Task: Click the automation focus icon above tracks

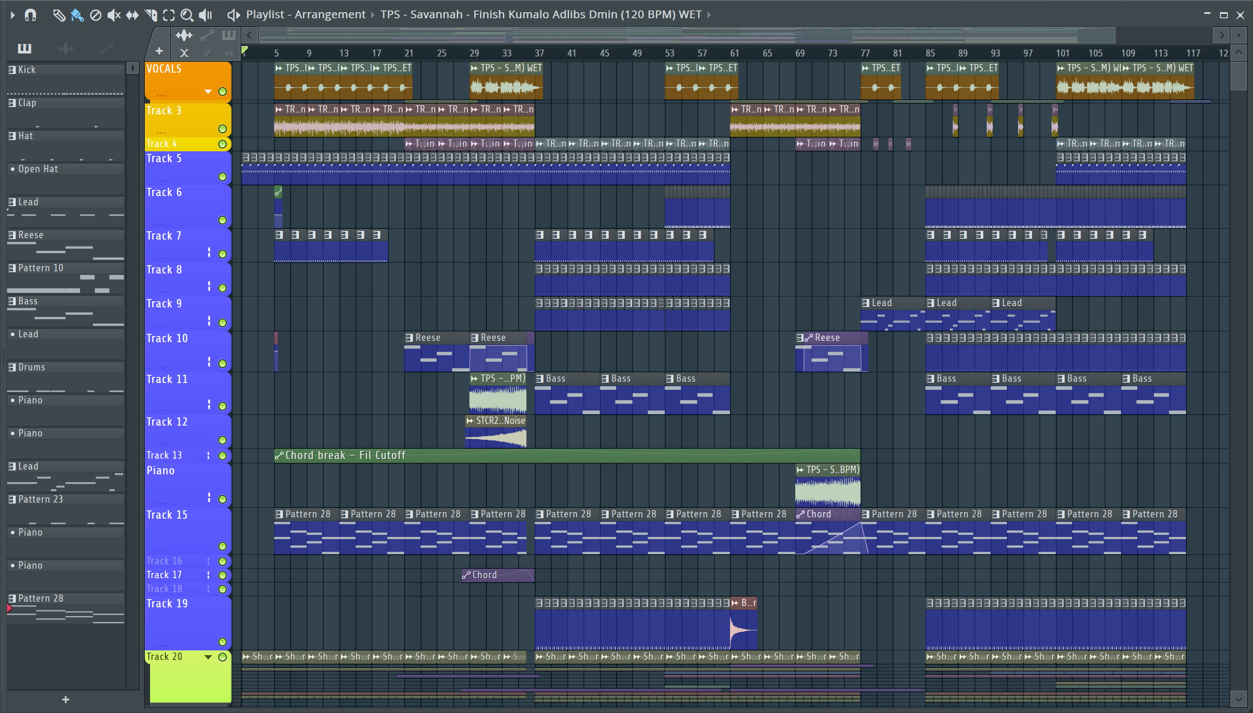Action: tap(207, 35)
